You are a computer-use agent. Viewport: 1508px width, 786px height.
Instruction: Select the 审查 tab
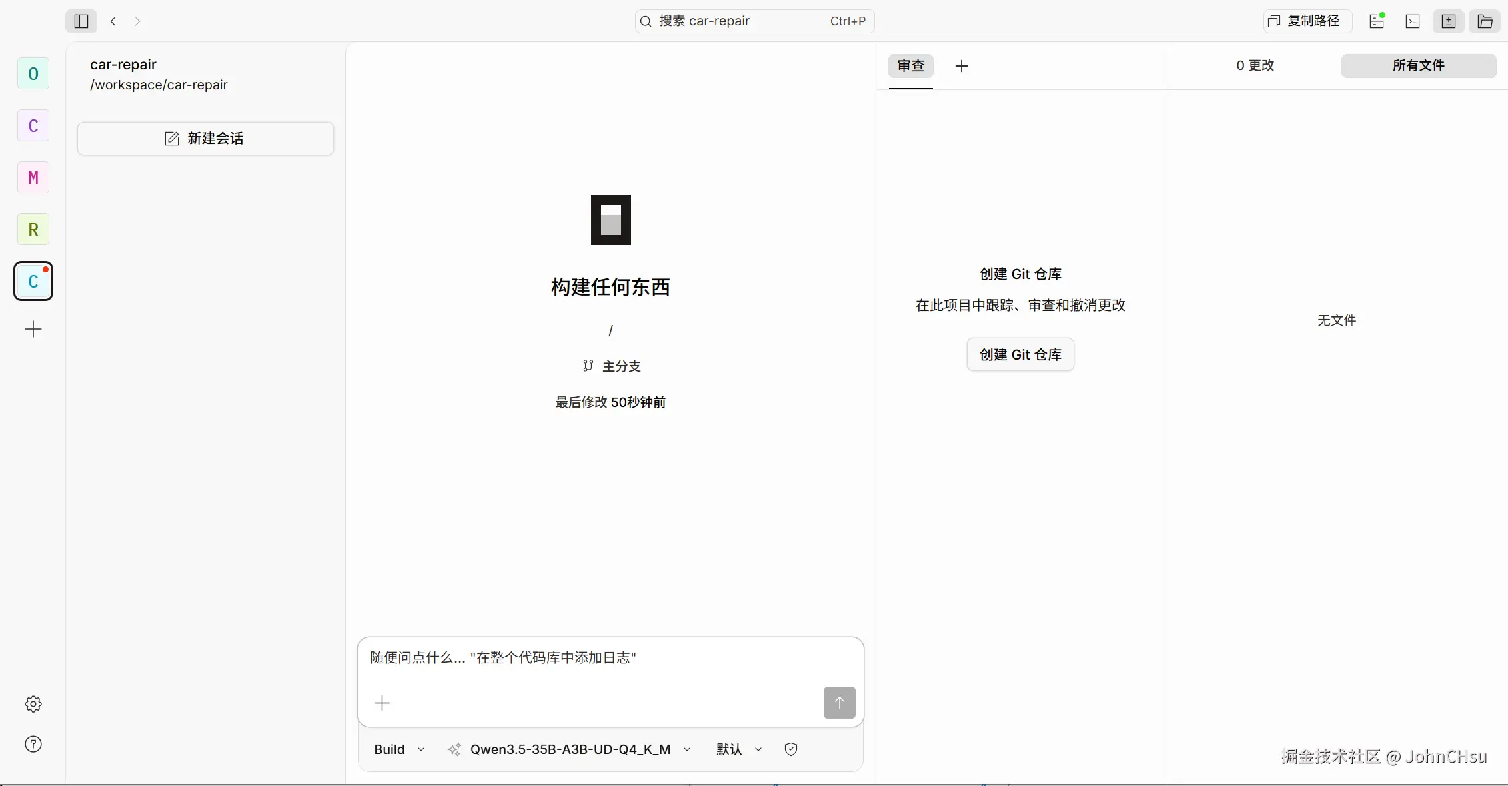coord(911,65)
